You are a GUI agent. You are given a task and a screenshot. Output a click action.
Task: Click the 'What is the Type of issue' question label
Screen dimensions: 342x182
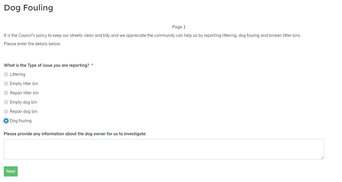click(x=46, y=65)
